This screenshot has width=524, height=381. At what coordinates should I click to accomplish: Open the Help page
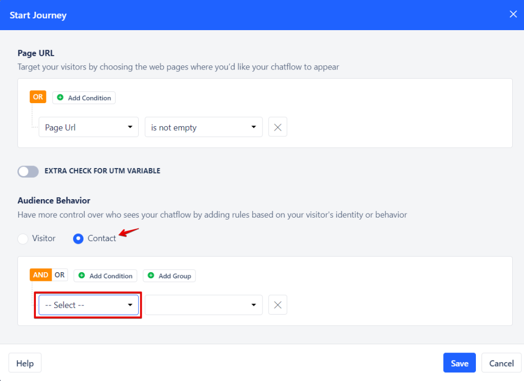[25, 363]
